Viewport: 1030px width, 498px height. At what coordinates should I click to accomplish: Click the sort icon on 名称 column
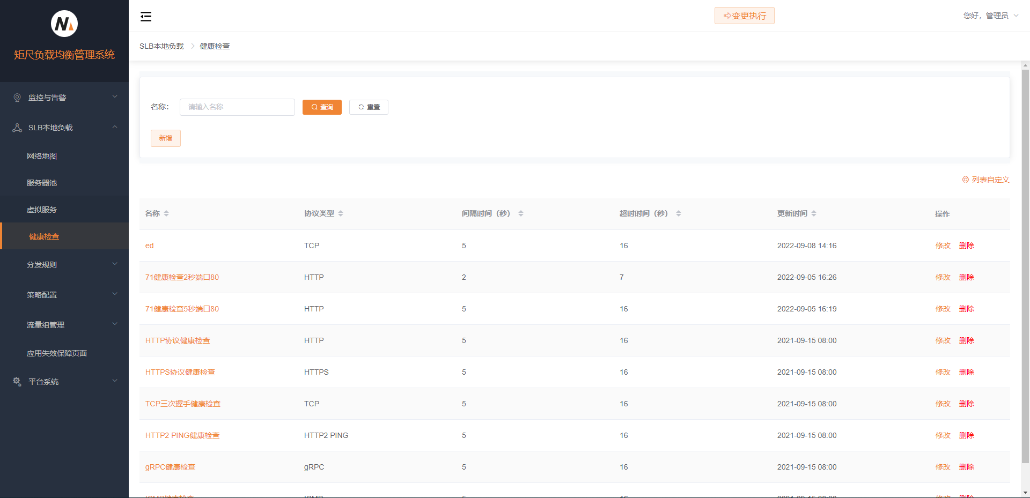(x=166, y=213)
